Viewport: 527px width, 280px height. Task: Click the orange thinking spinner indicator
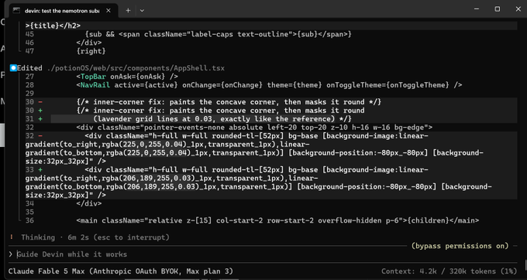tap(12, 237)
